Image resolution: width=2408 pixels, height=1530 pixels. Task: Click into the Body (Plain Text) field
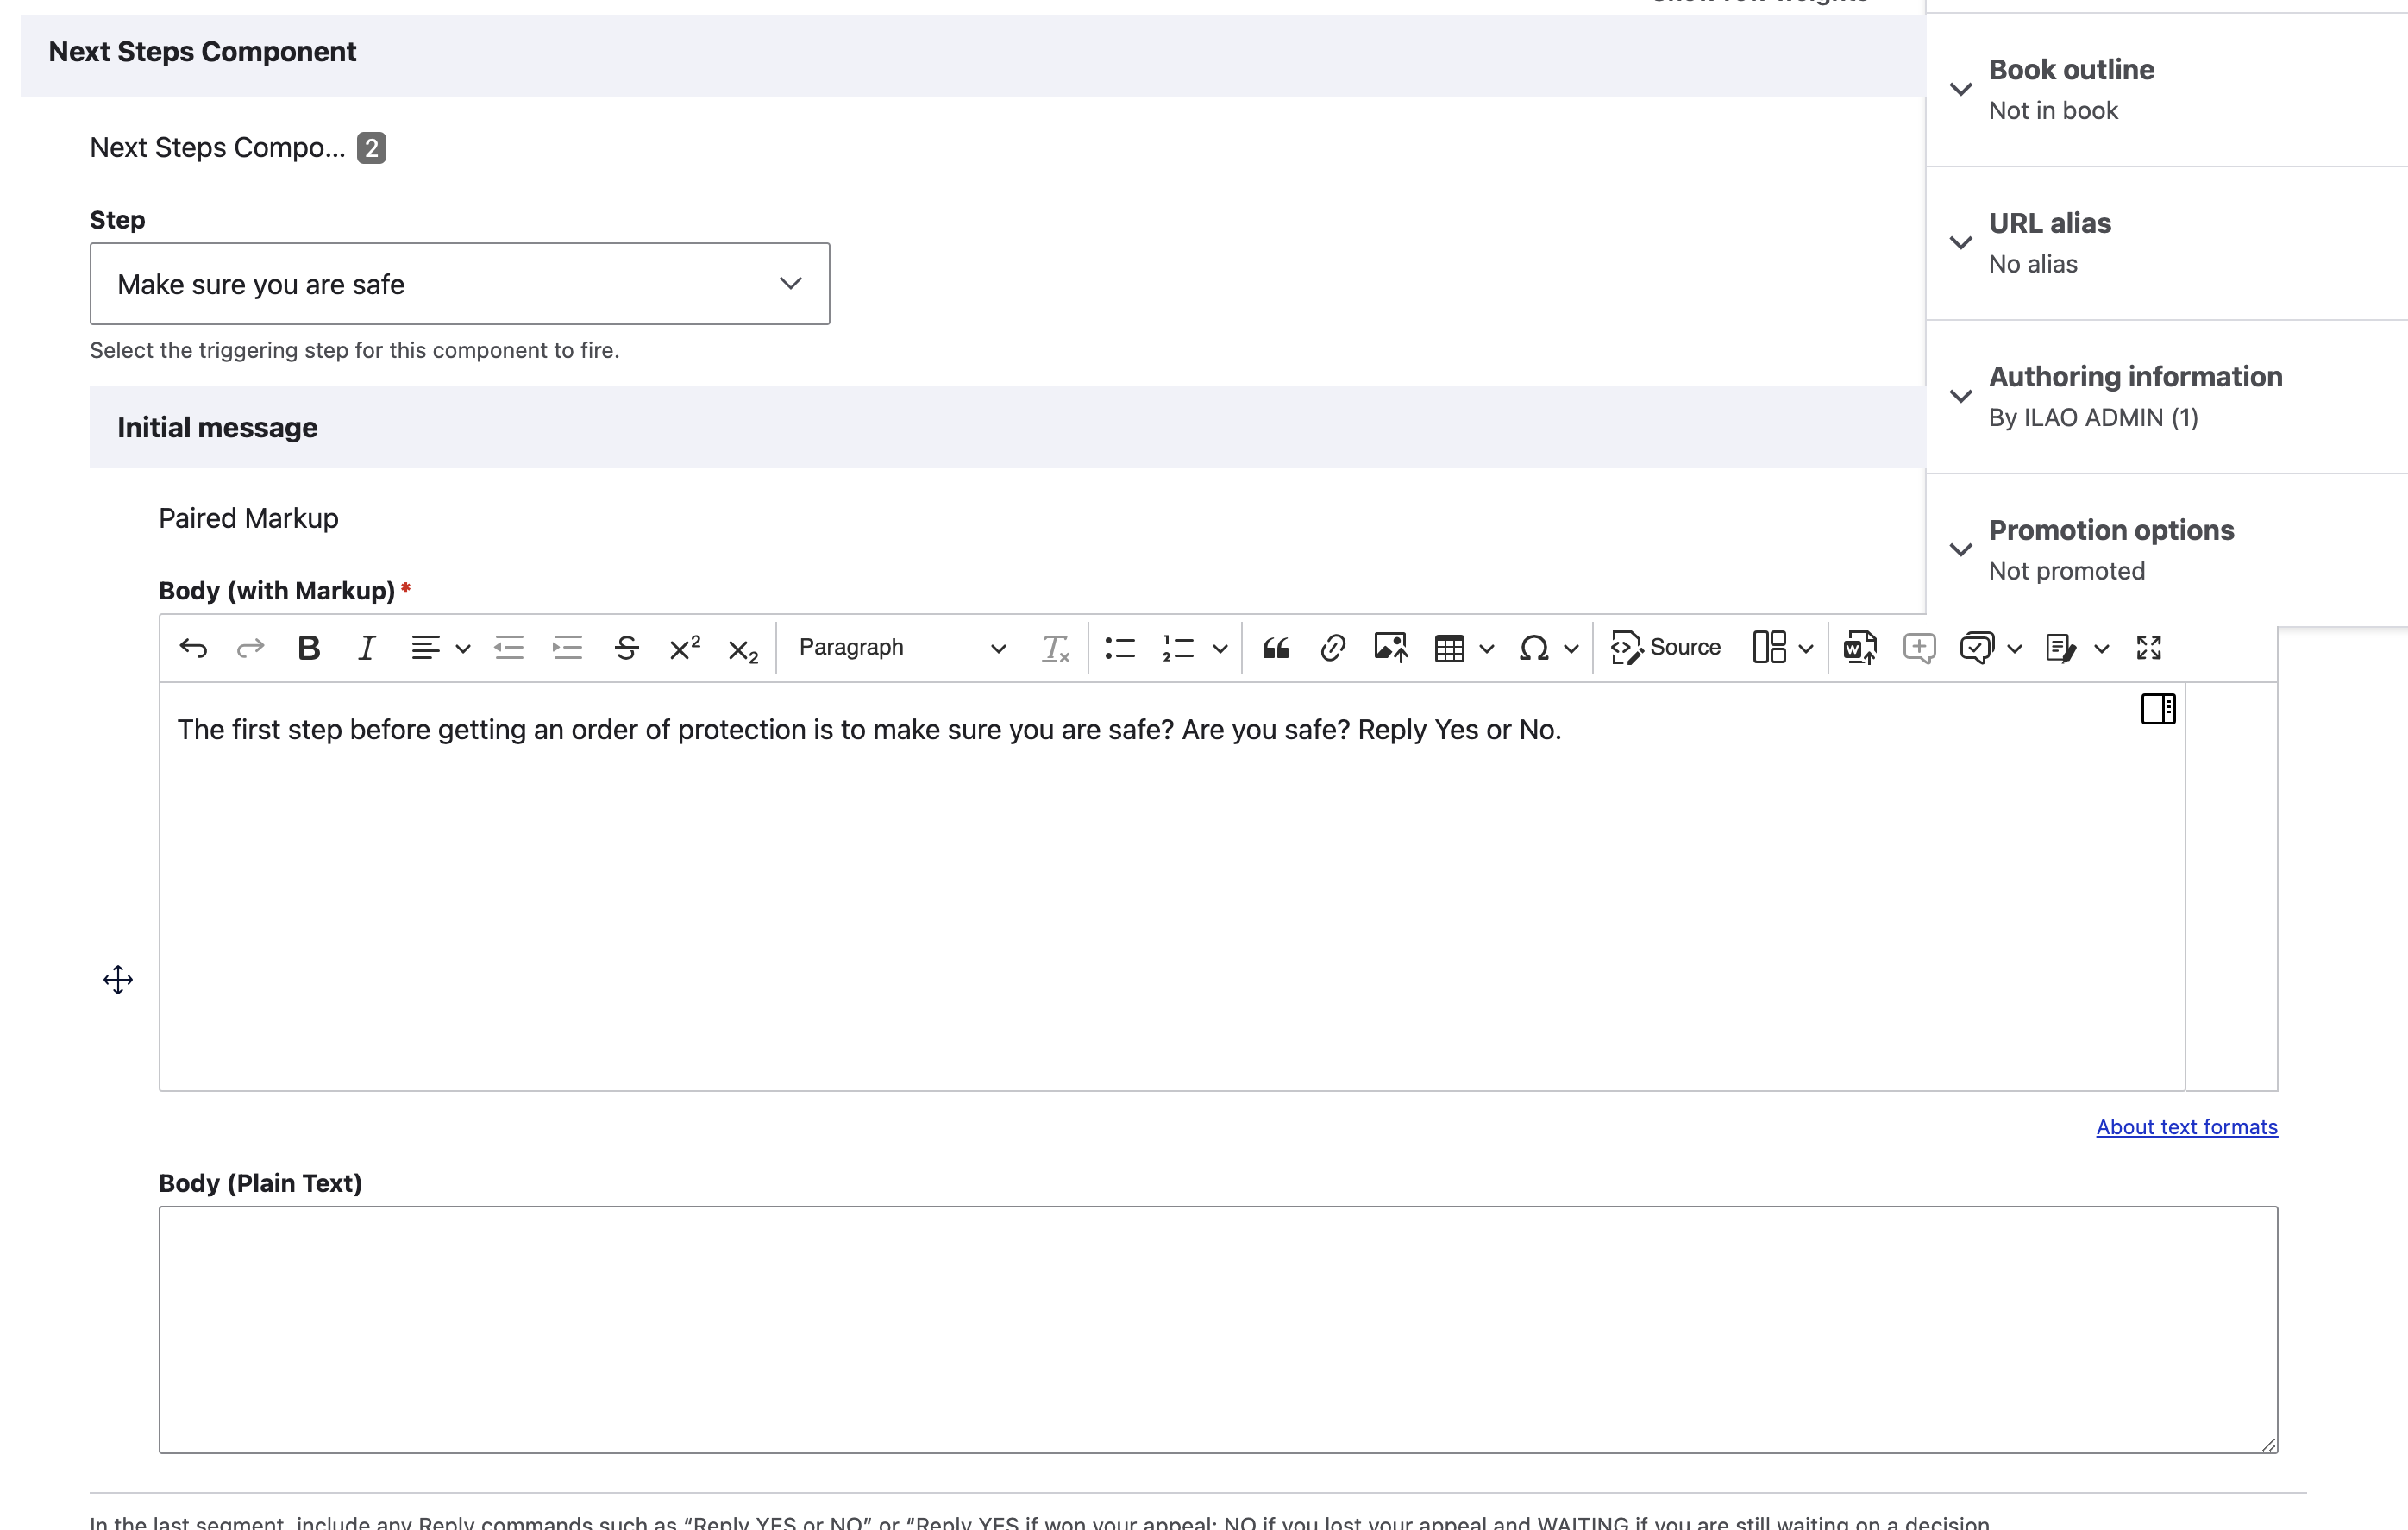pyautogui.click(x=1218, y=1329)
